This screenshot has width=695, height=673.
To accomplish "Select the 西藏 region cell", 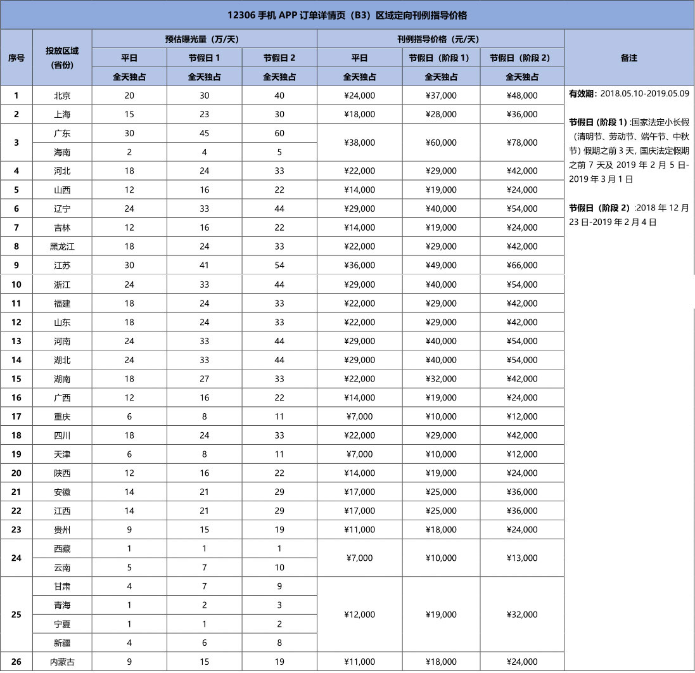I will point(62,548).
